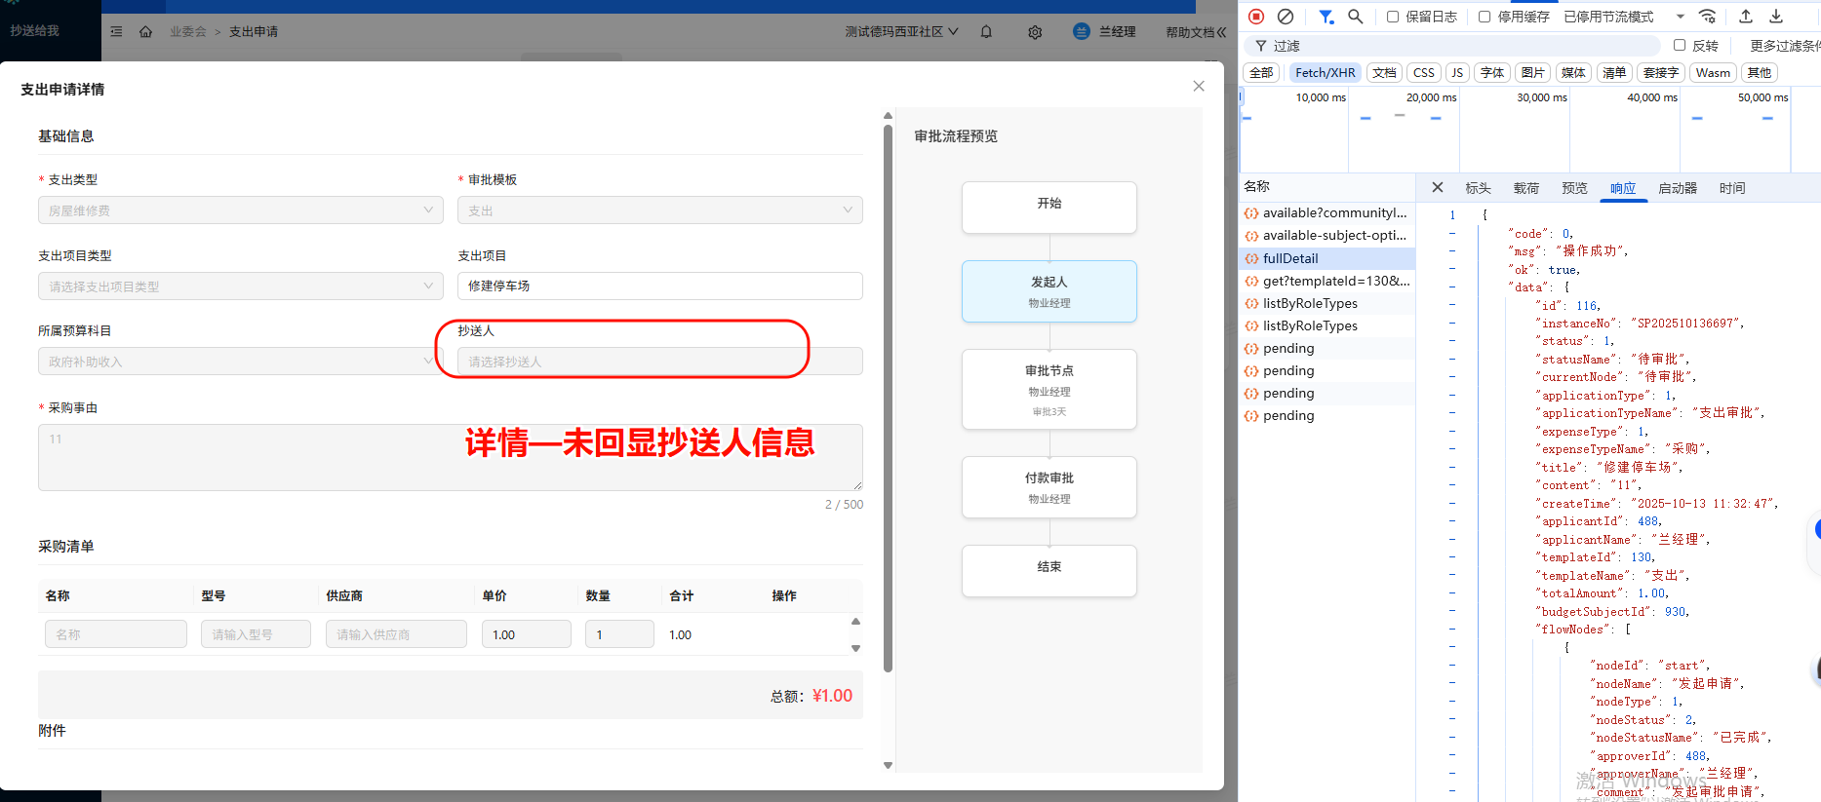This screenshot has height=802, width=1821.
Task: Close the request details pane
Action: point(1437,187)
